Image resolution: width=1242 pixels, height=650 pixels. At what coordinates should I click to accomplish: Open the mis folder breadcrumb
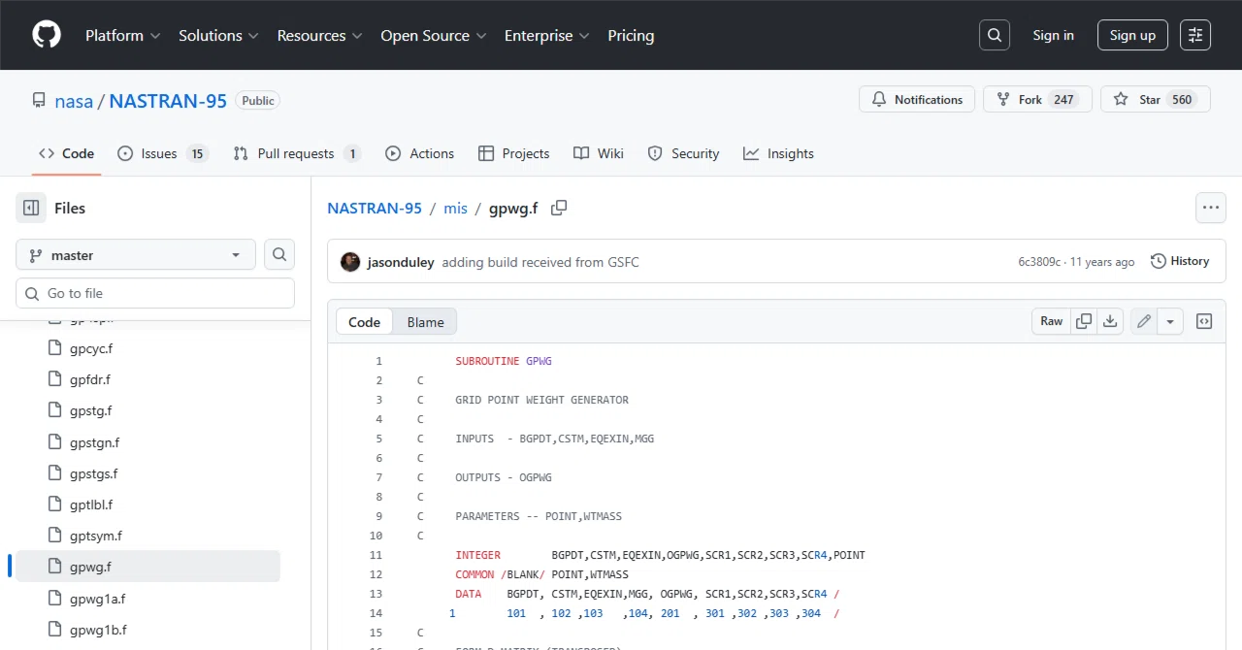click(x=455, y=208)
